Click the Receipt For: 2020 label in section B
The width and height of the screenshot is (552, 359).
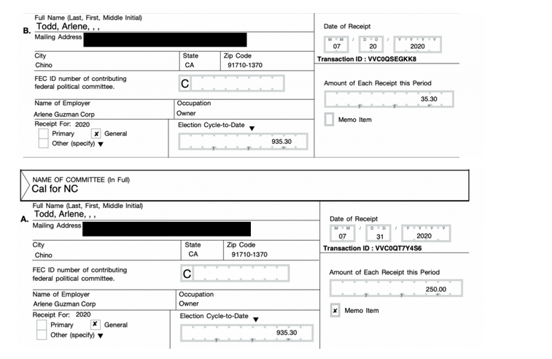pyautogui.click(x=62, y=124)
